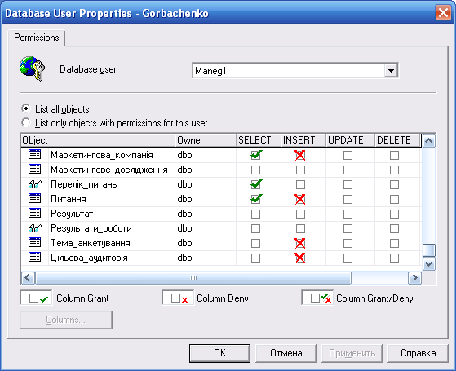
Task: Select List all objects radio button
Action: (x=26, y=108)
